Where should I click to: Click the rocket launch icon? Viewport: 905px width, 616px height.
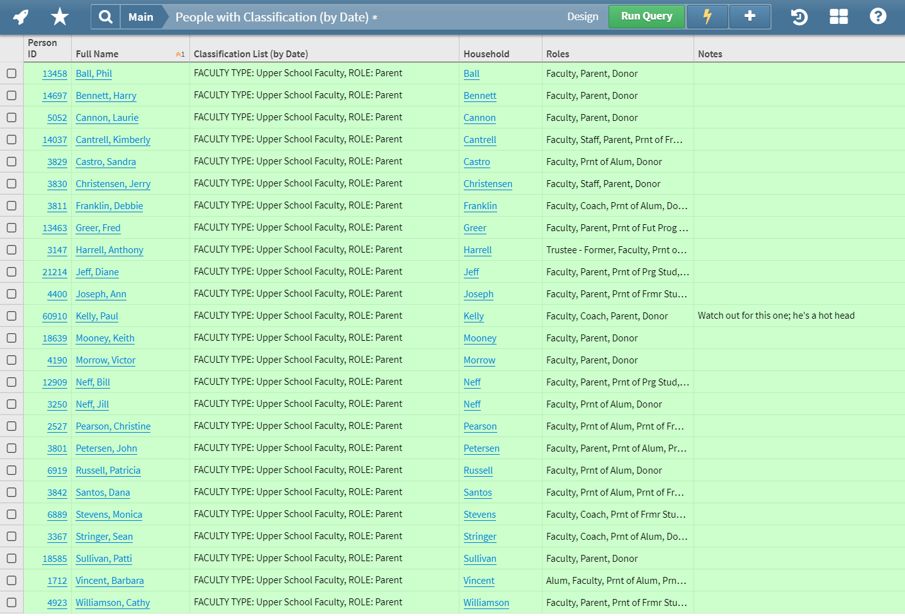tap(21, 16)
